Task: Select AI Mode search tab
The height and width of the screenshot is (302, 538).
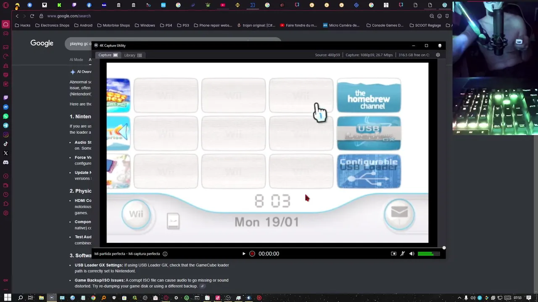Action: click(x=76, y=60)
